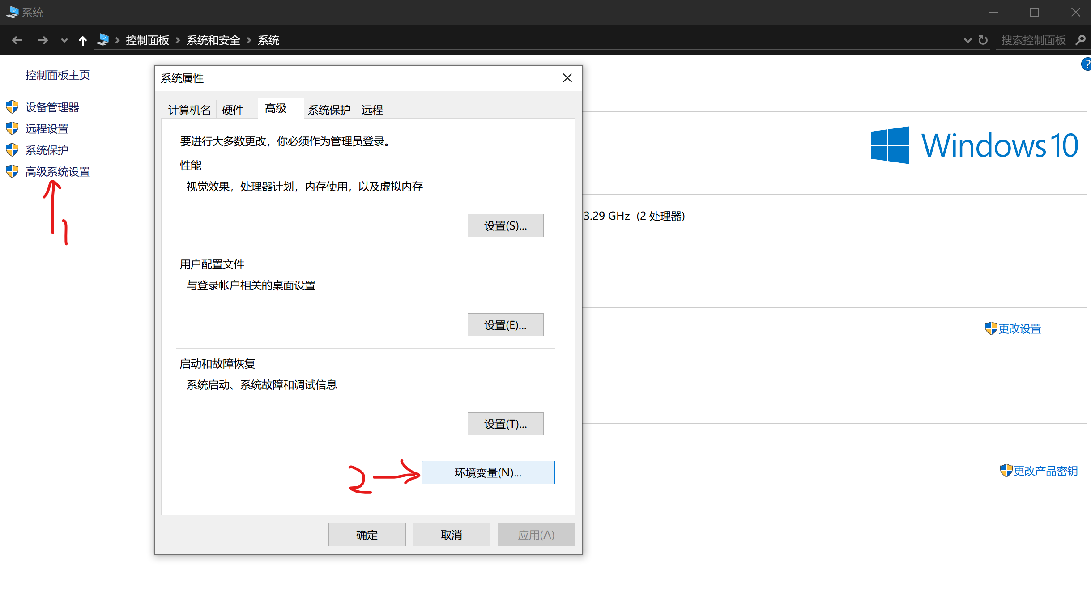Close the 系统 control panel window
This screenshot has width=1091, height=604.
tap(1075, 12)
